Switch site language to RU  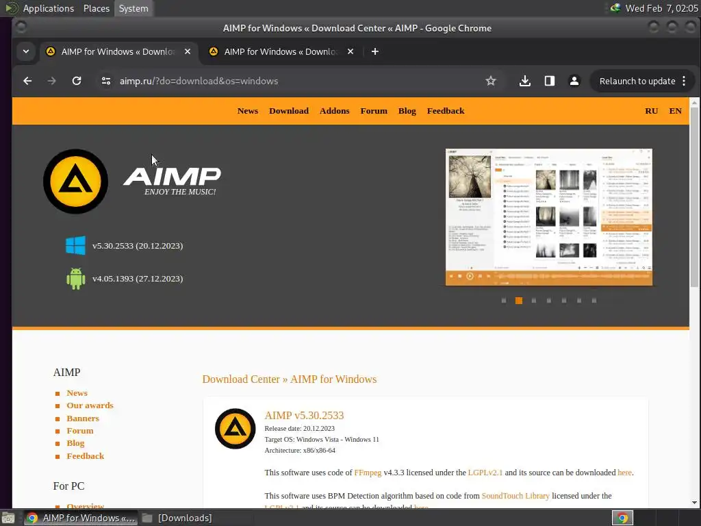pos(652,111)
